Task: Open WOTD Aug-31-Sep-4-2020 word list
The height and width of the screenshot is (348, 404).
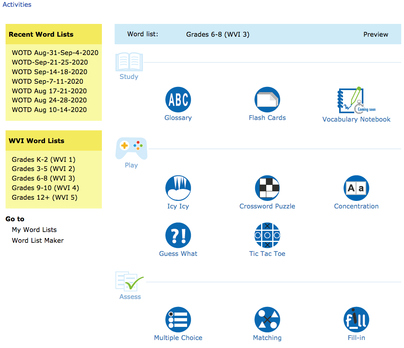Action: [55, 53]
